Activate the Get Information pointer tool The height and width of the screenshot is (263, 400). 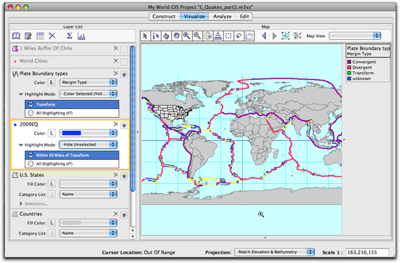point(156,36)
